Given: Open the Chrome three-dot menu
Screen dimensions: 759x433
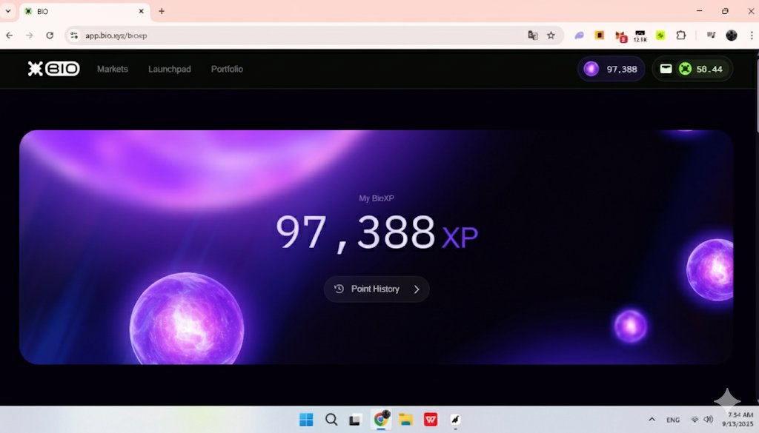Looking at the screenshot, I should pos(752,36).
